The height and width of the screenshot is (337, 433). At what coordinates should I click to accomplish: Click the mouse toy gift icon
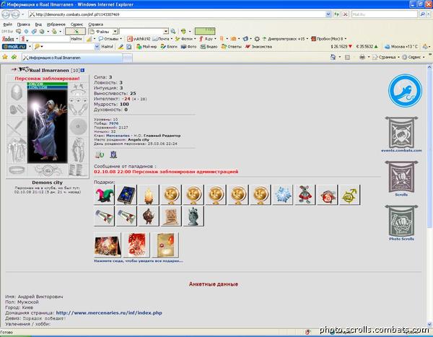tap(305, 195)
